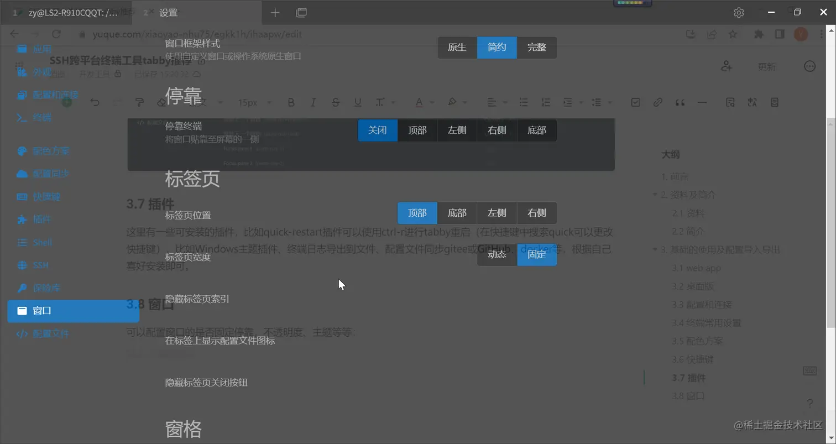Choose 固定 for tab width
836x444 pixels.
pos(536,255)
